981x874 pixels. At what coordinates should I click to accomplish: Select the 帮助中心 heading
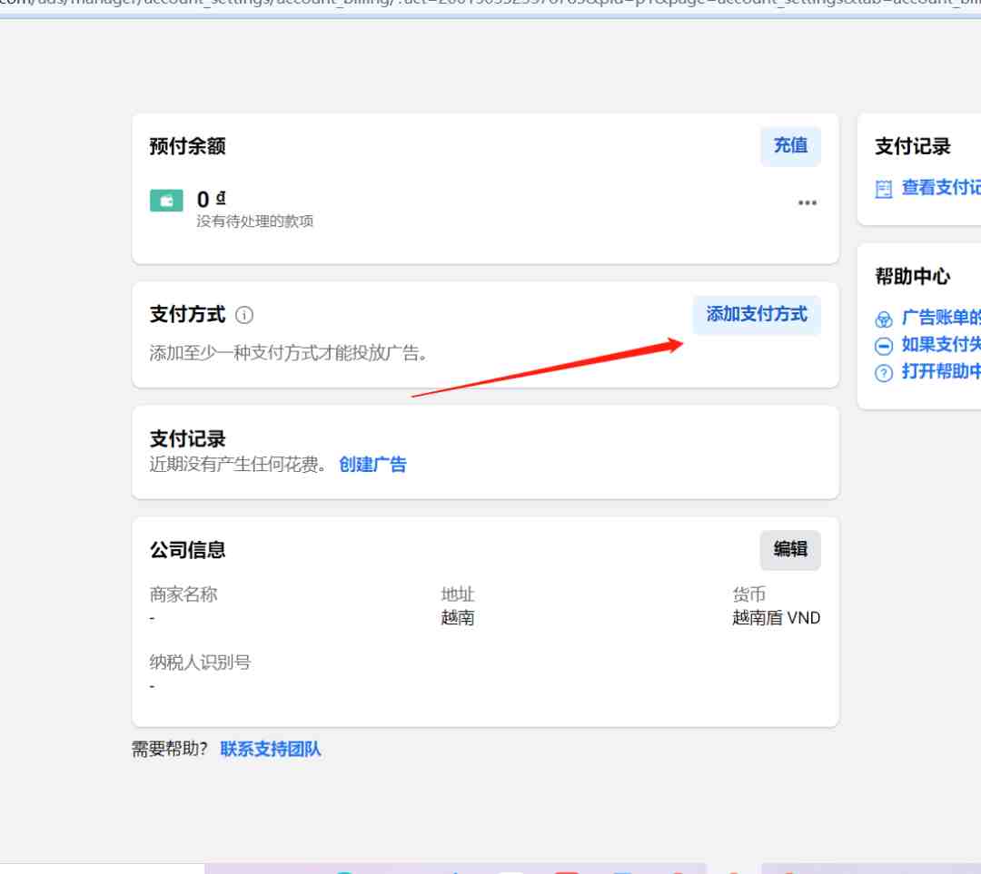[x=912, y=276]
